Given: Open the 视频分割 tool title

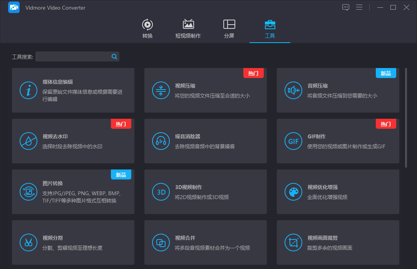Looking at the screenshot, I should click(x=53, y=238).
